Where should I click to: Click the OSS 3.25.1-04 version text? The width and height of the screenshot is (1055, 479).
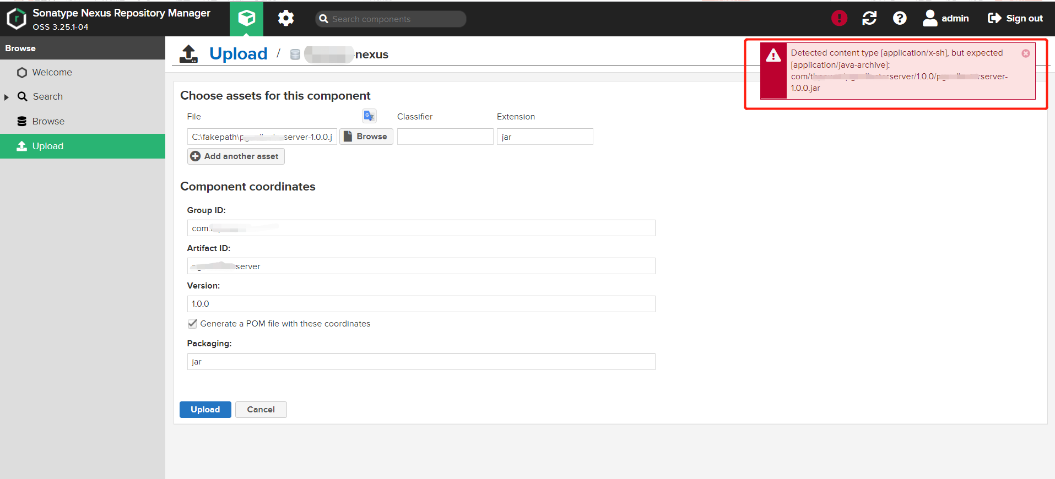[x=61, y=27]
